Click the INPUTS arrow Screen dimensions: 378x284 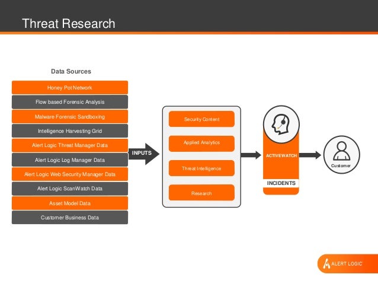(144, 154)
